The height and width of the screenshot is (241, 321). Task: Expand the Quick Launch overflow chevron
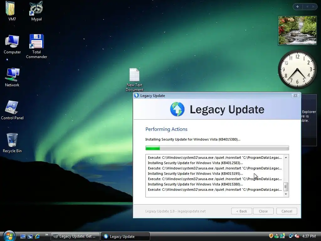pyautogui.click(x=46, y=235)
